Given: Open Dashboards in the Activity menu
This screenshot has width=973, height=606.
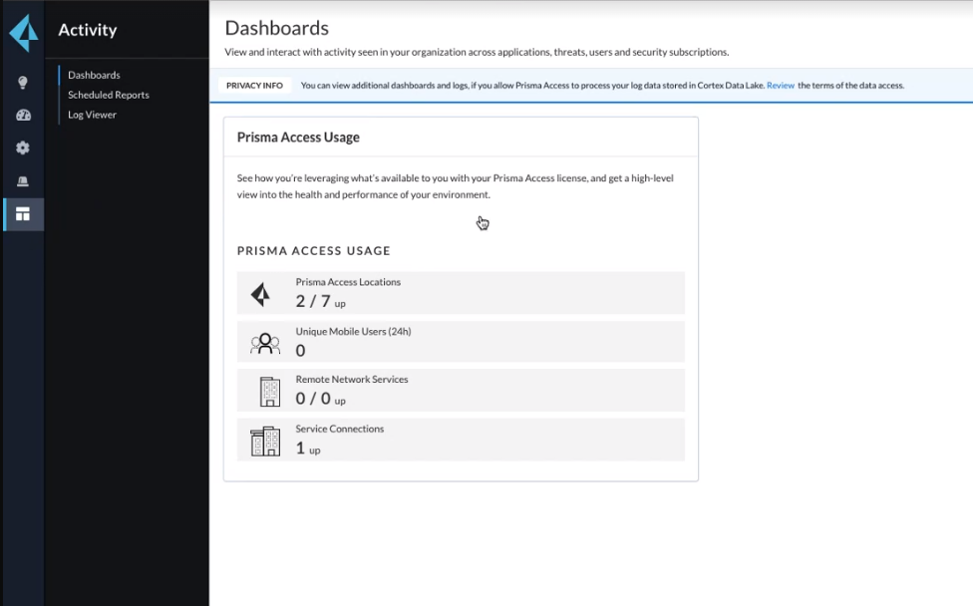Looking at the screenshot, I should click(x=95, y=75).
